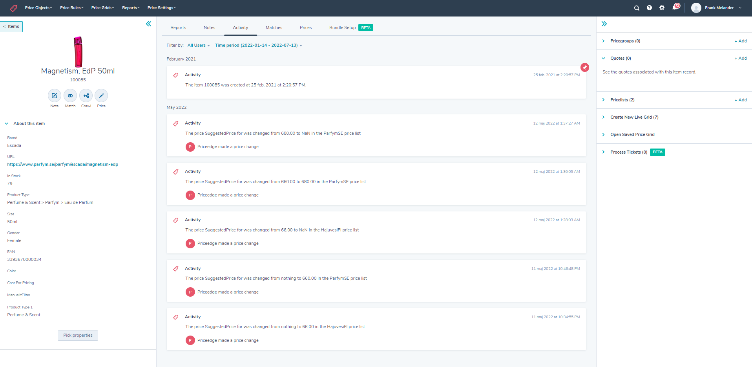Click the red pin icon on February activity
The image size is (752, 367).
585,68
